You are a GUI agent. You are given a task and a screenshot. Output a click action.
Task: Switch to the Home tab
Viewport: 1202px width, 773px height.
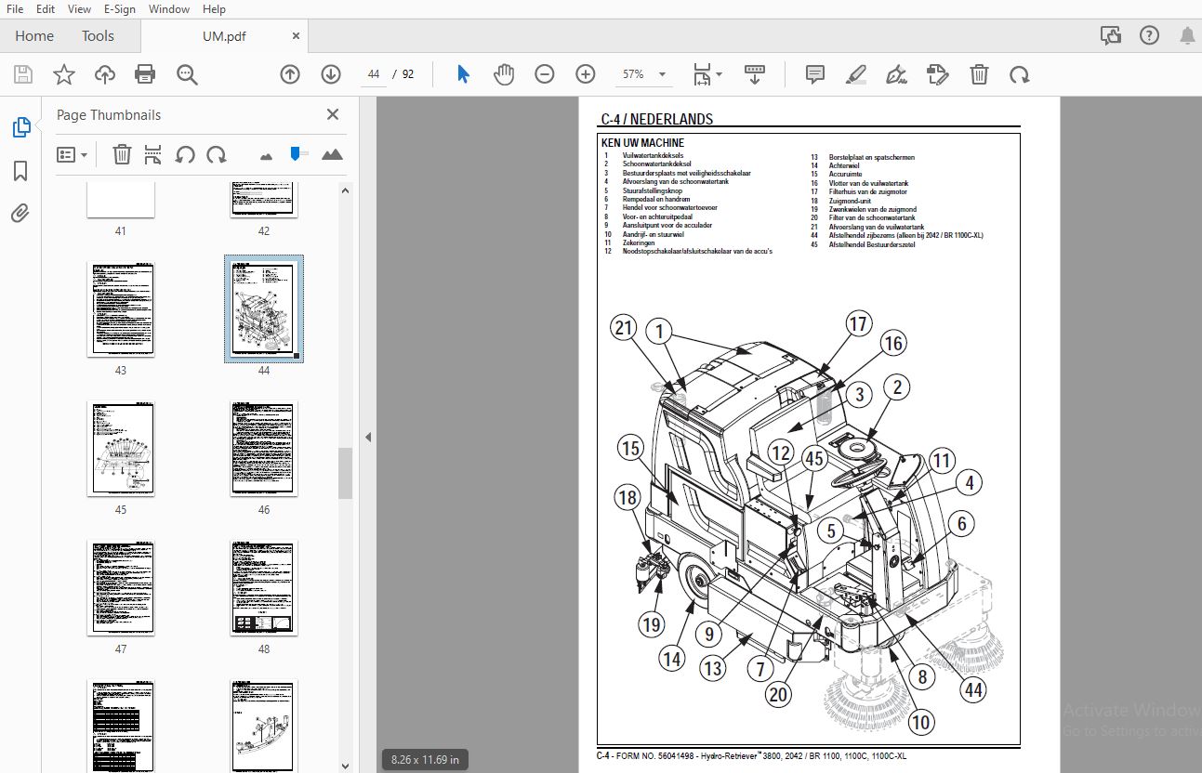coord(34,36)
